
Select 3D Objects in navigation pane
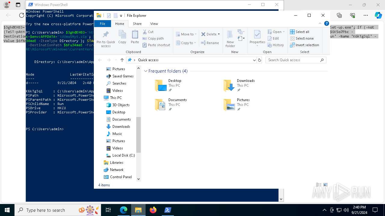pyautogui.click(x=118, y=105)
